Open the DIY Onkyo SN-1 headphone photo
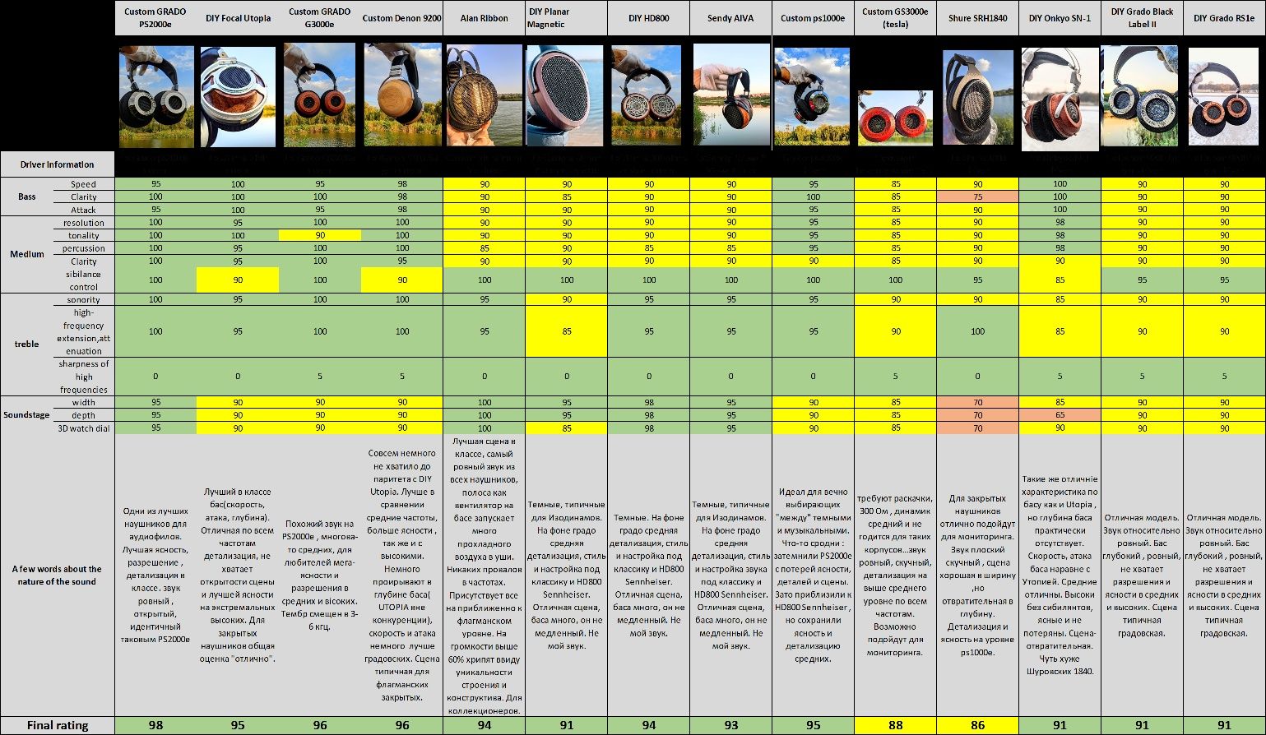The image size is (1266, 735). click(1060, 99)
